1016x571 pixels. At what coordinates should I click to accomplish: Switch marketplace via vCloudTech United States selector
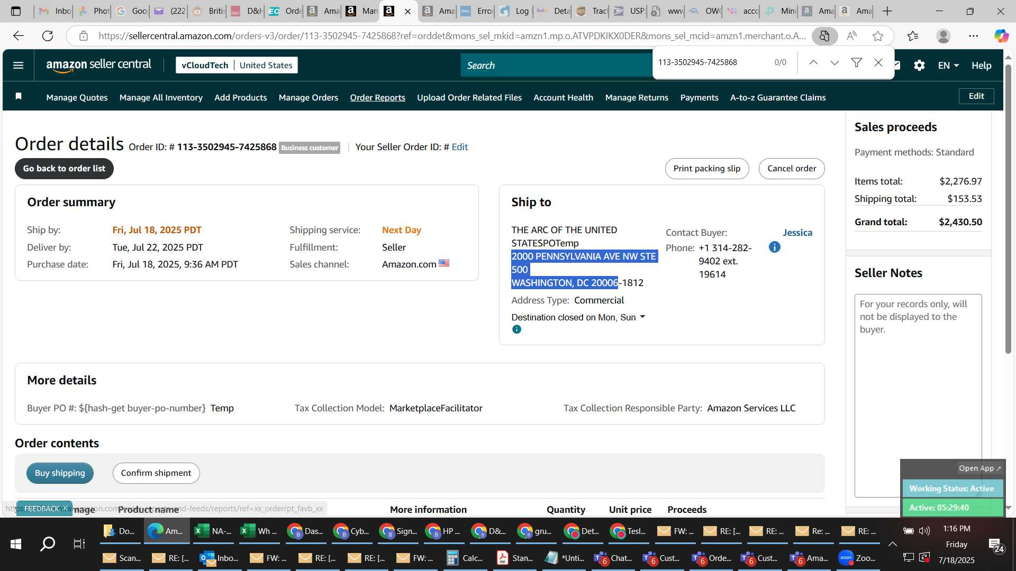coord(237,65)
